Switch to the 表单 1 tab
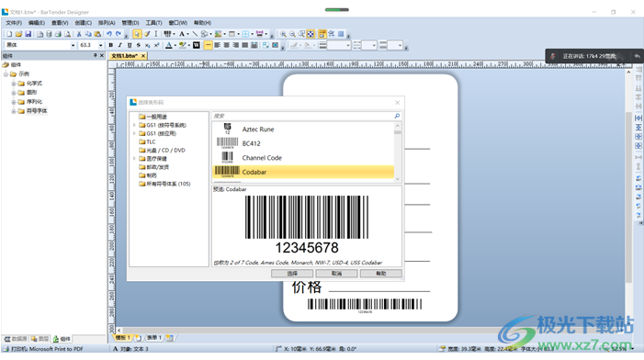 (154, 338)
